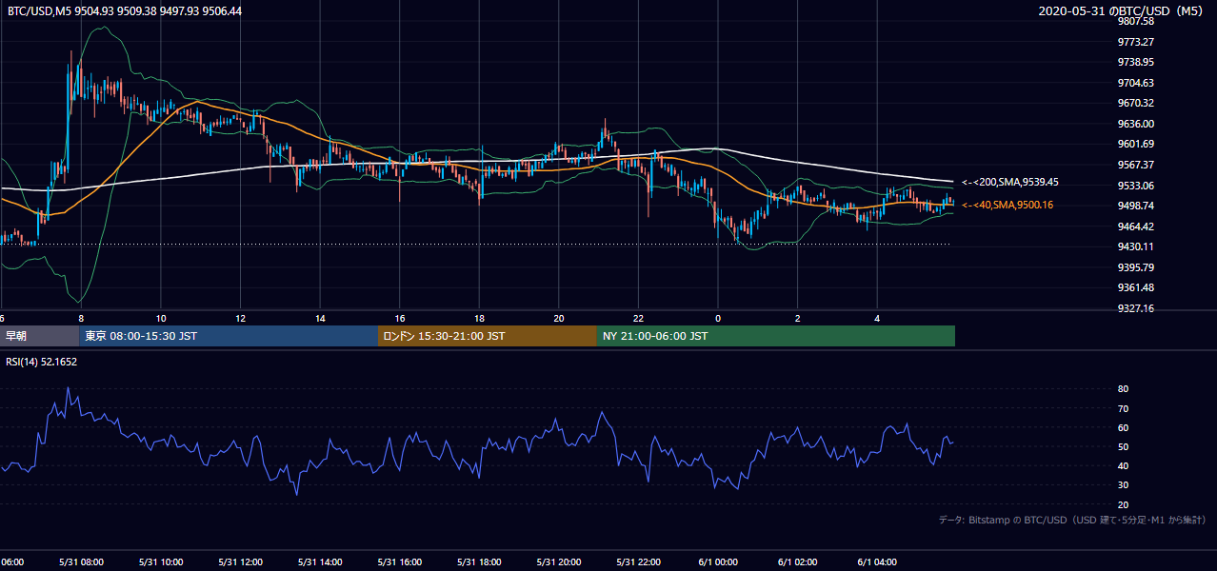Click price axis value 9464.42
Screen dimensions: 1217x571
pyautogui.click(x=1136, y=226)
